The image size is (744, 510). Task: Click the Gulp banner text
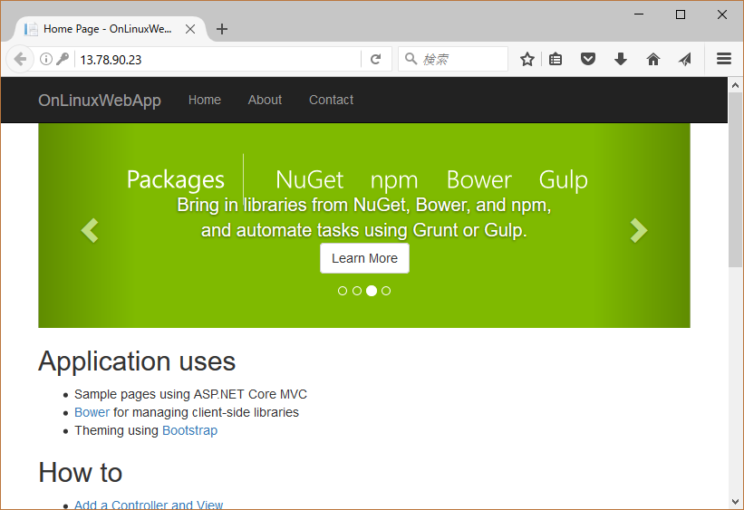(564, 180)
